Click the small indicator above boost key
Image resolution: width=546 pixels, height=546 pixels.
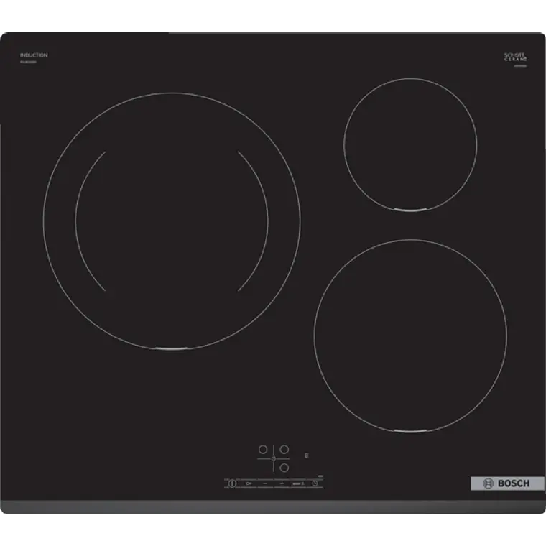[307, 455]
